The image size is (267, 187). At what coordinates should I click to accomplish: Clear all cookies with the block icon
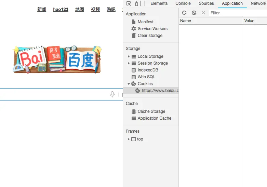coord(194,13)
